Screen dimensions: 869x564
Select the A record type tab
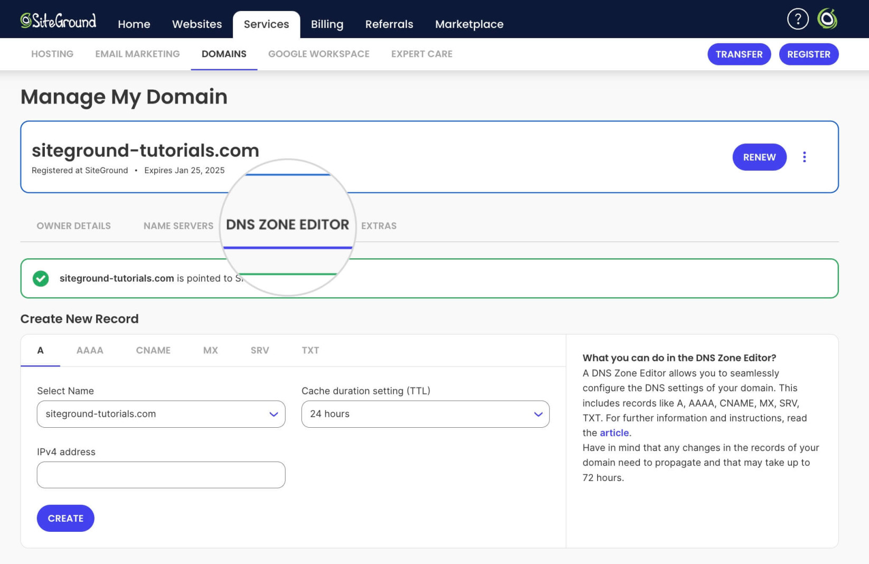(x=40, y=351)
